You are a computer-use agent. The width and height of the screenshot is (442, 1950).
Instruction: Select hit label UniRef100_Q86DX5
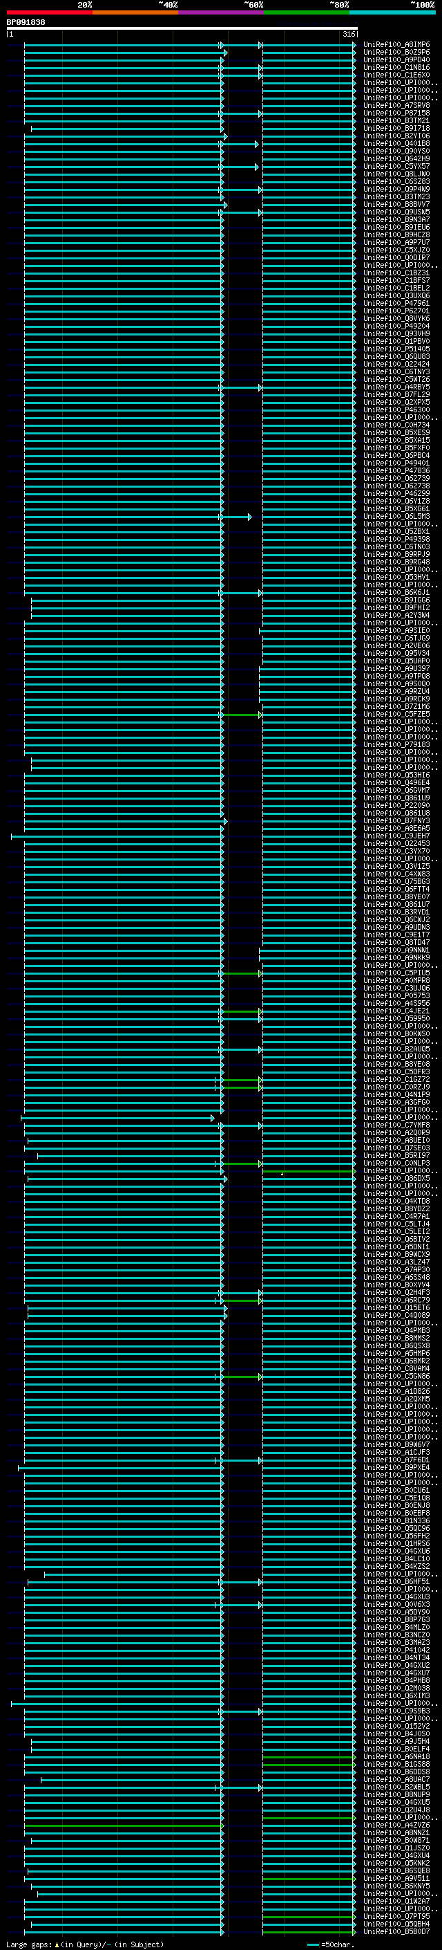pyautogui.click(x=396, y=1179)
